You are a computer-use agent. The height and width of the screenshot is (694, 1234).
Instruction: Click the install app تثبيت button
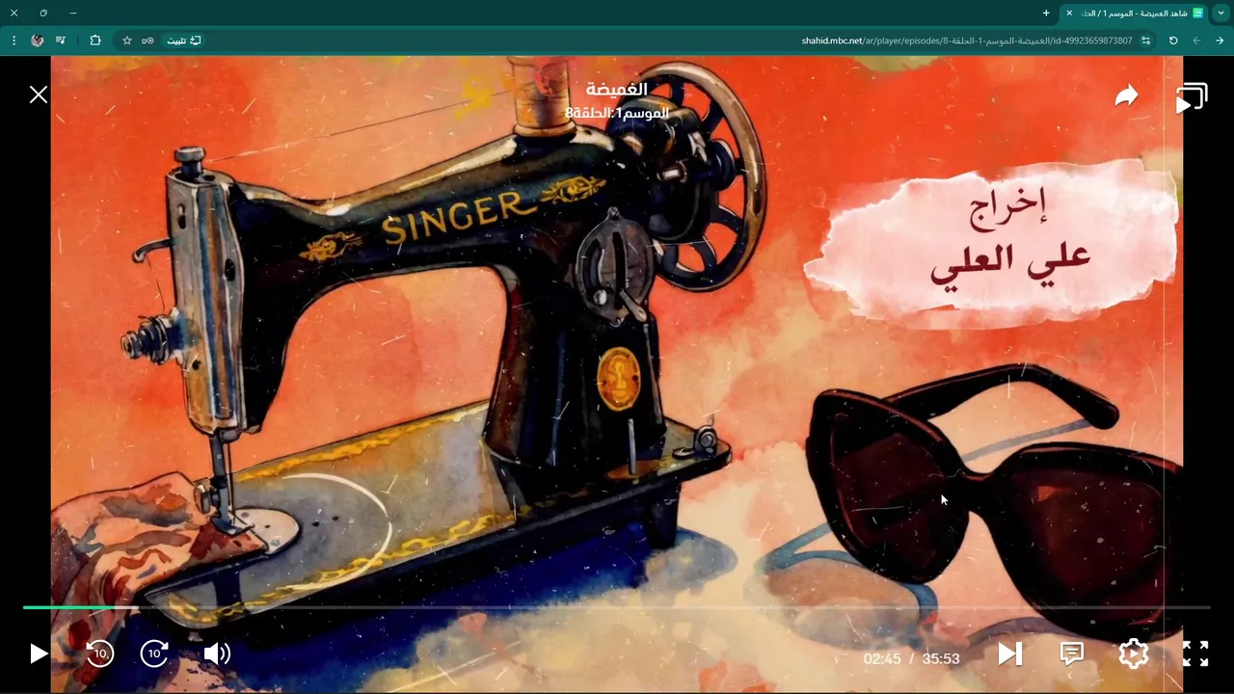pos(184,40)
